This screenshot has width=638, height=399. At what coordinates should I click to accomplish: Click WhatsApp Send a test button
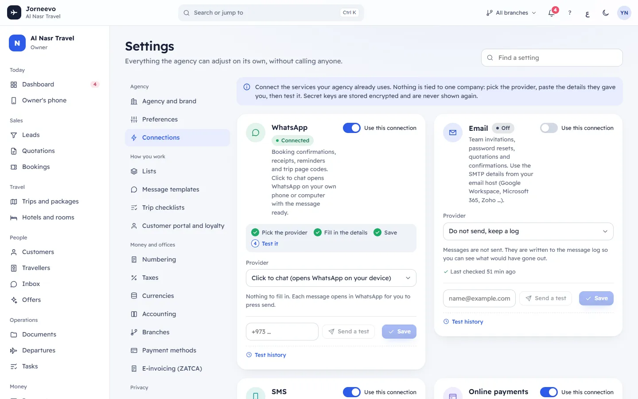pyautogui.click(x=349, y=332)
